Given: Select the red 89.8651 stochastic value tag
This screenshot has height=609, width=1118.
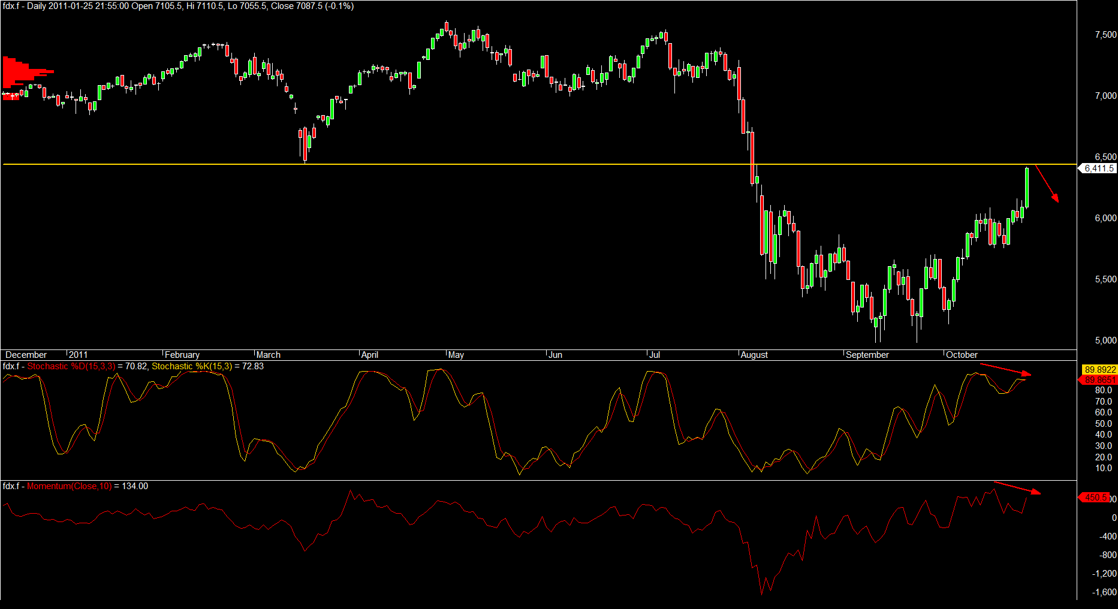Looking at the screenshot, I should [x=1099, y=380].
